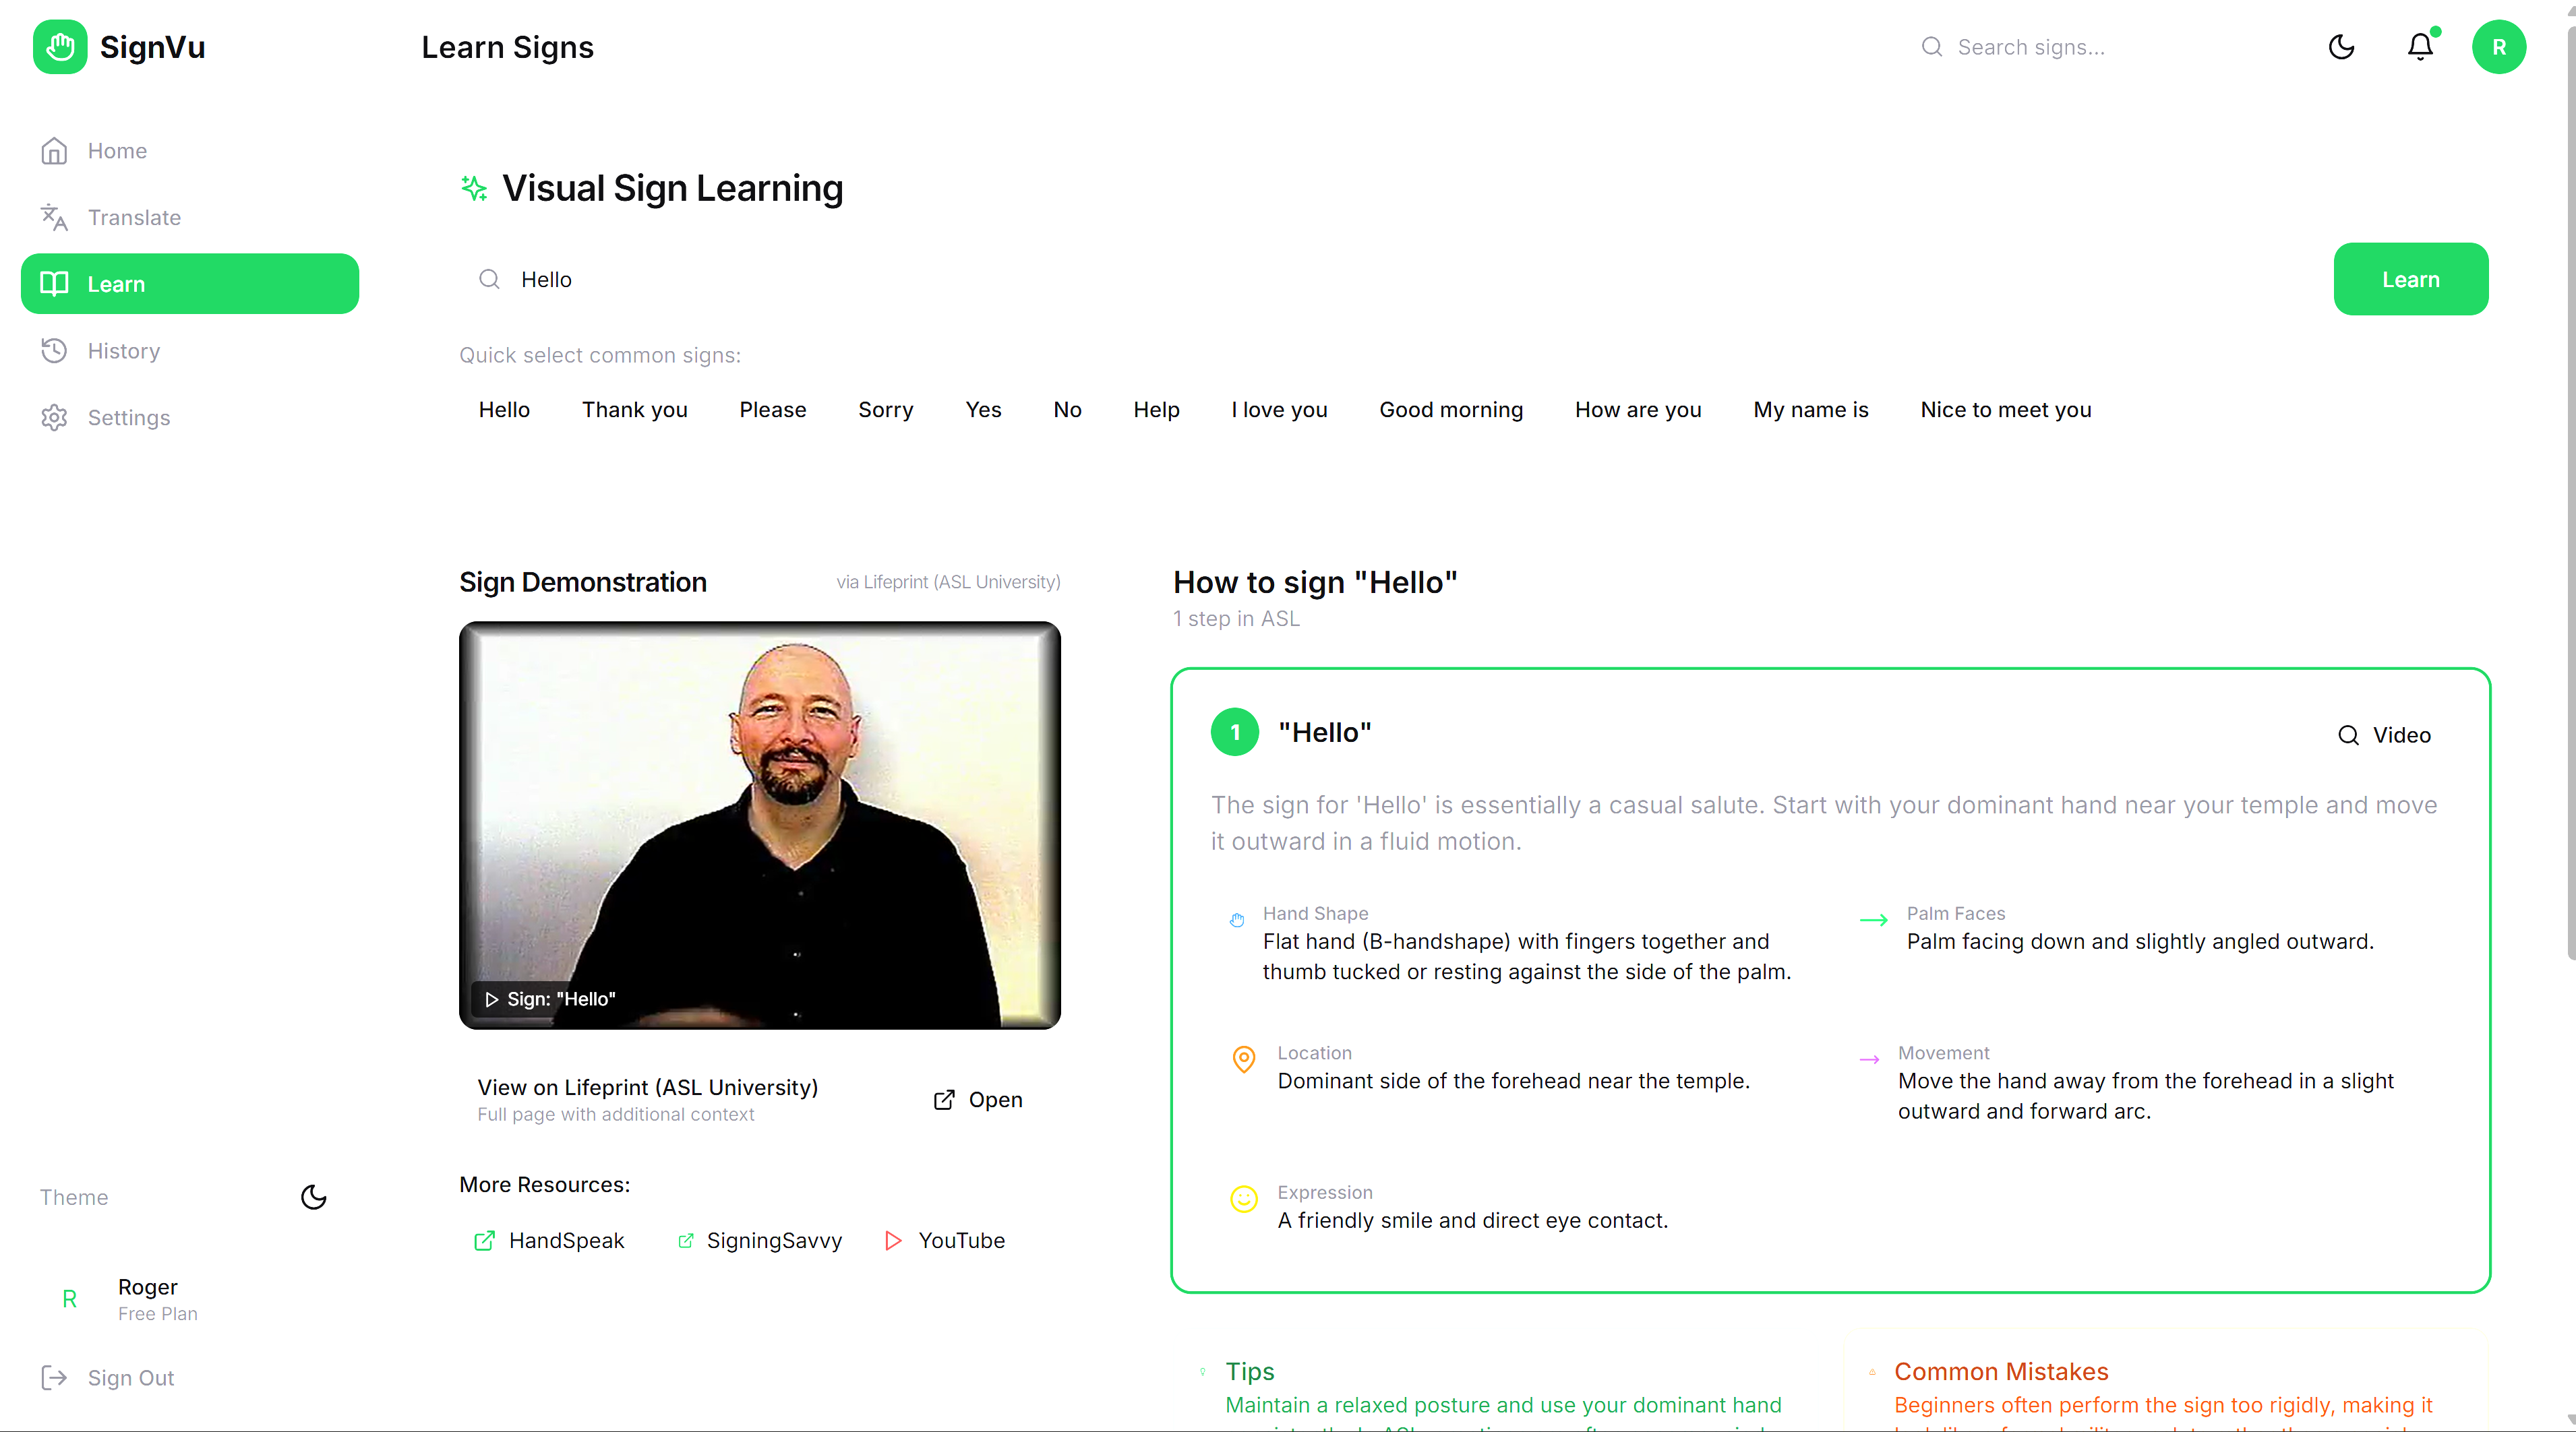This screenshot has height=1432, width=2576.
Task: Open the notifications bell
Action: (2419, 47)
